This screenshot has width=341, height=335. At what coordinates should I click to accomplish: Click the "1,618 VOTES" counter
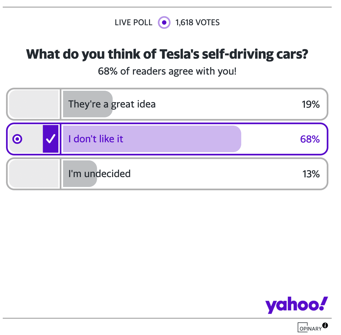click(197, 22)
